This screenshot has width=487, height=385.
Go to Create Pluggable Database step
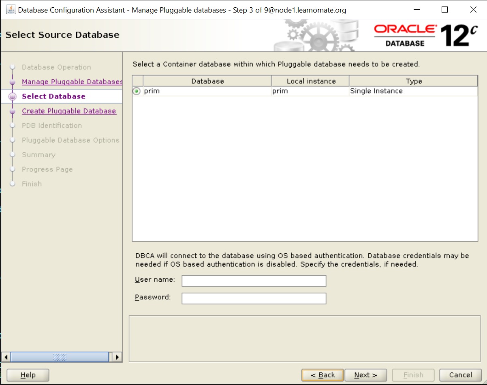coord(69,111)
